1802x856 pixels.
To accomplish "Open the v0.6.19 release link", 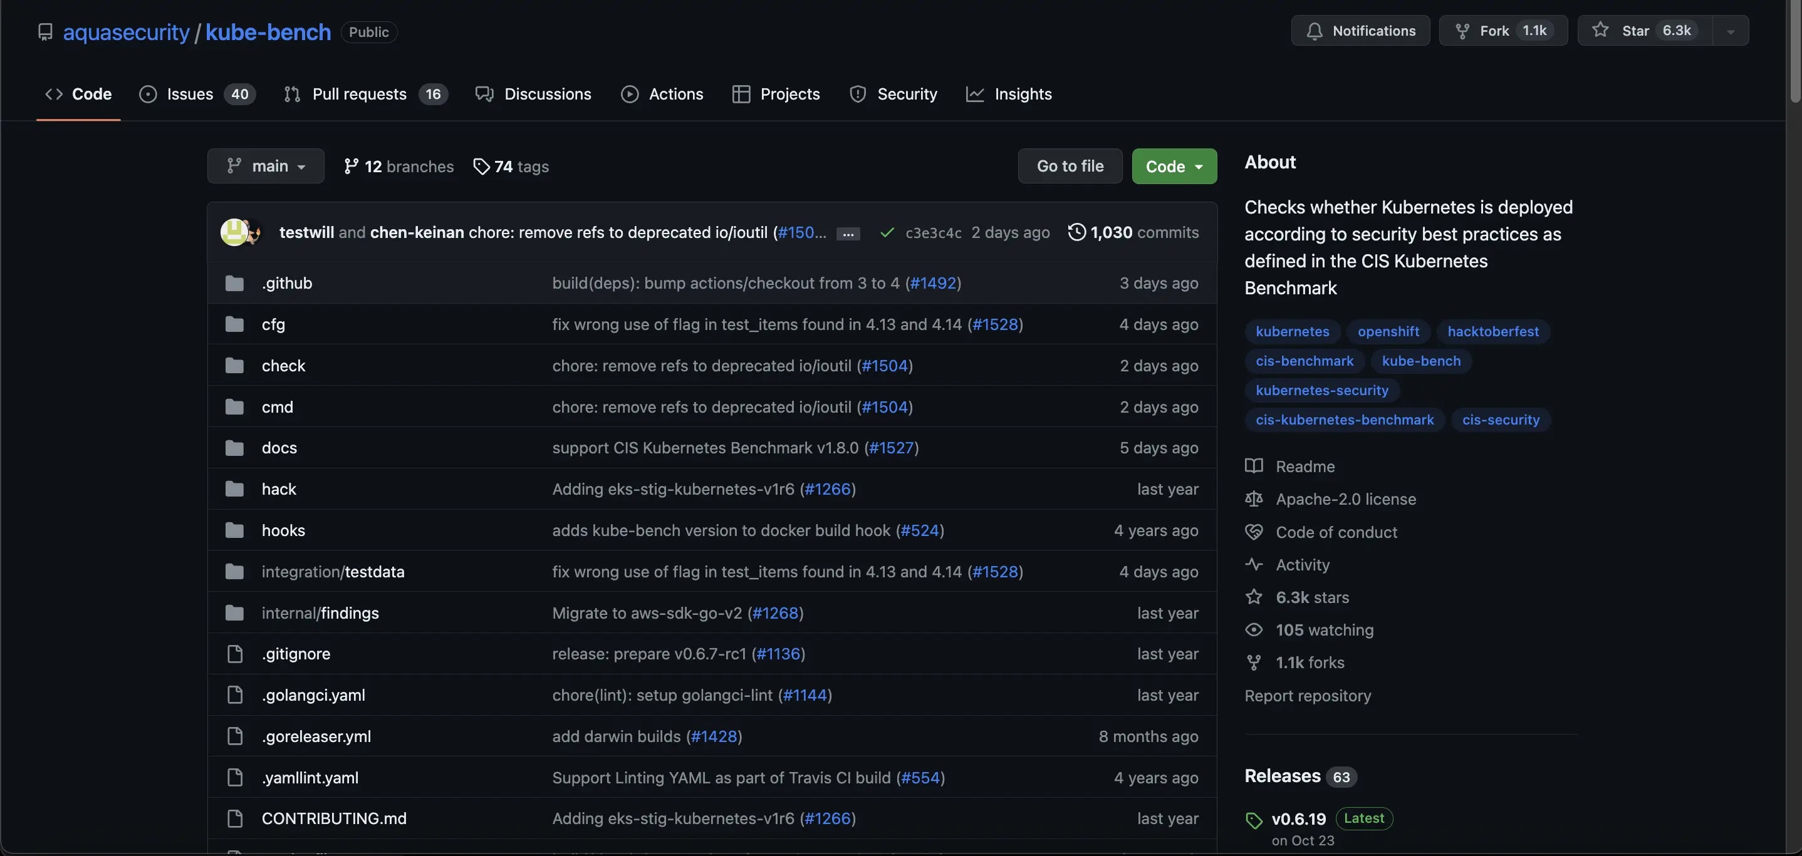I will click(x=1298, y=819).
